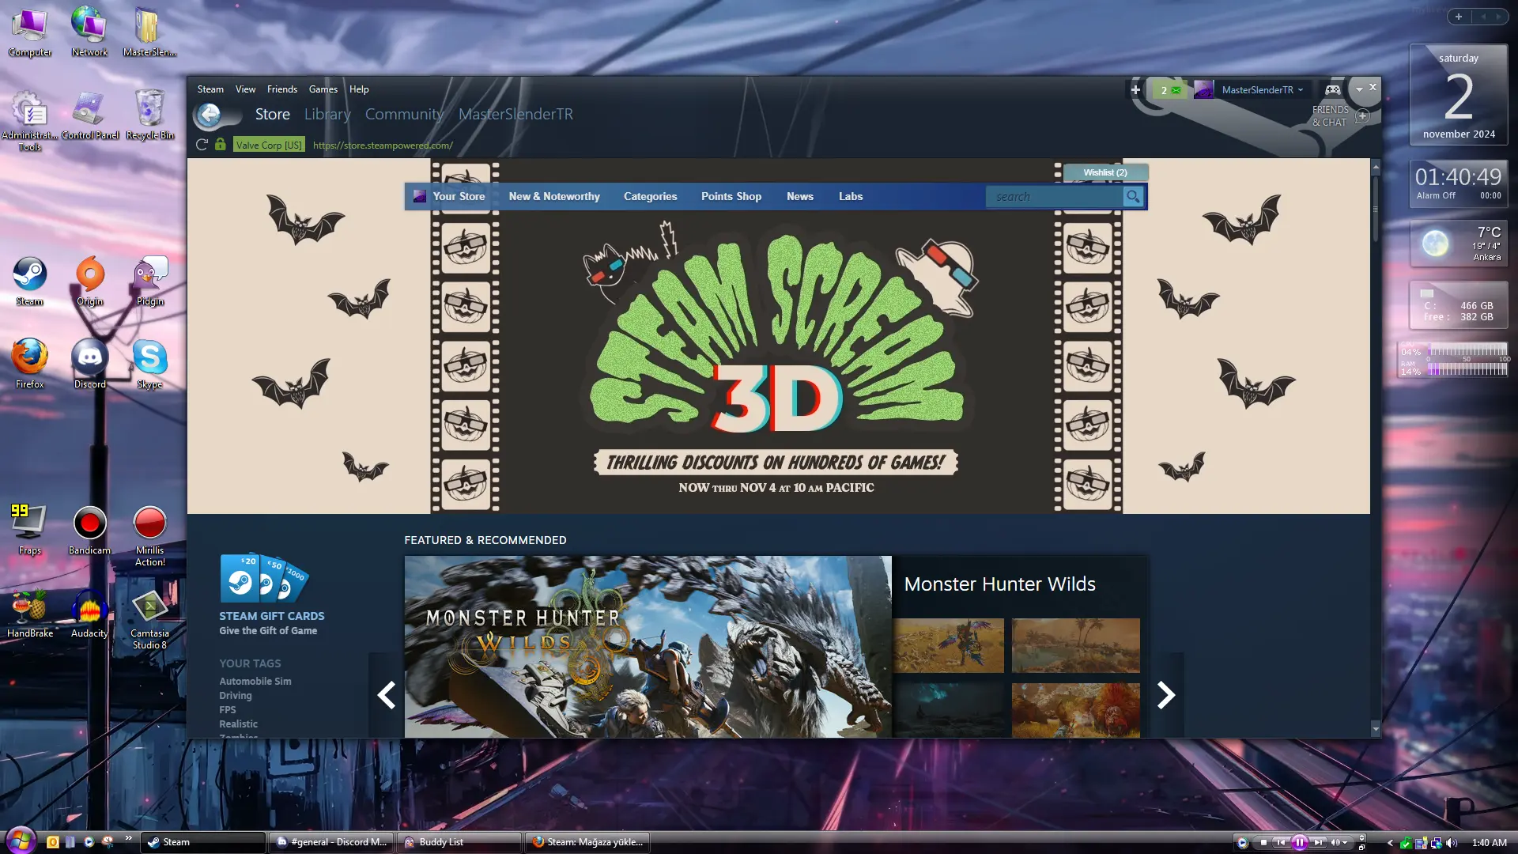This screenshot has width=1518, height=854.
Task: Open the Network desktop icon
Action: point(90,32)
